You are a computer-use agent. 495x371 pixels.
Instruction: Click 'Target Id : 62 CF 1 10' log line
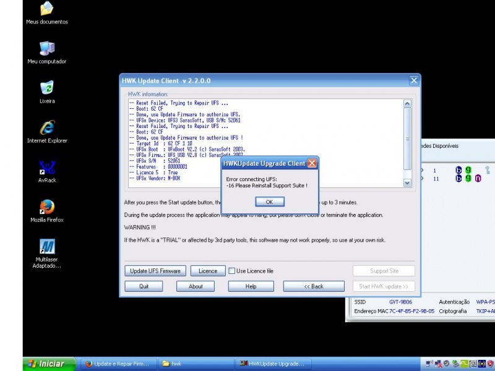pos(161,143)
